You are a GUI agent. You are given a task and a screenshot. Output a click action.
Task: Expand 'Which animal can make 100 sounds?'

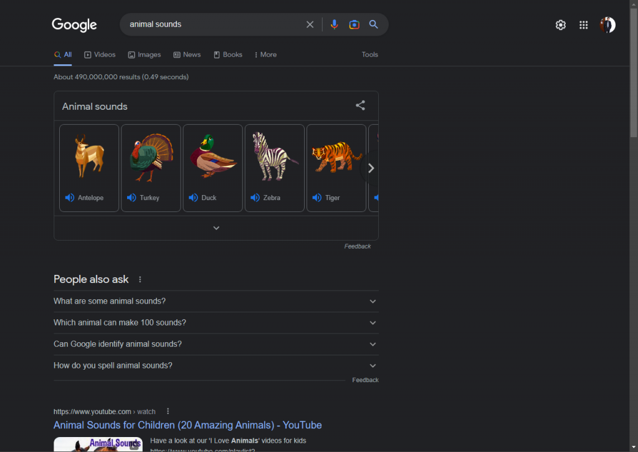pos(216,323)
